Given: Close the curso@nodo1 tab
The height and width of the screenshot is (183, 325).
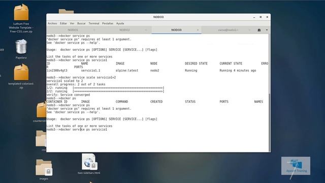Looking at the screenshot, I should point(249,30).
